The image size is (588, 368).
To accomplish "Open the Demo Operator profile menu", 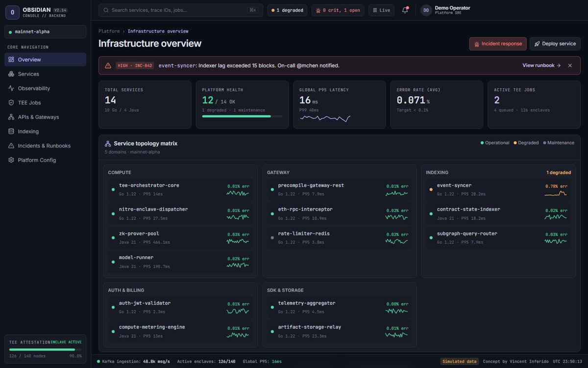I will click(445, 10).
